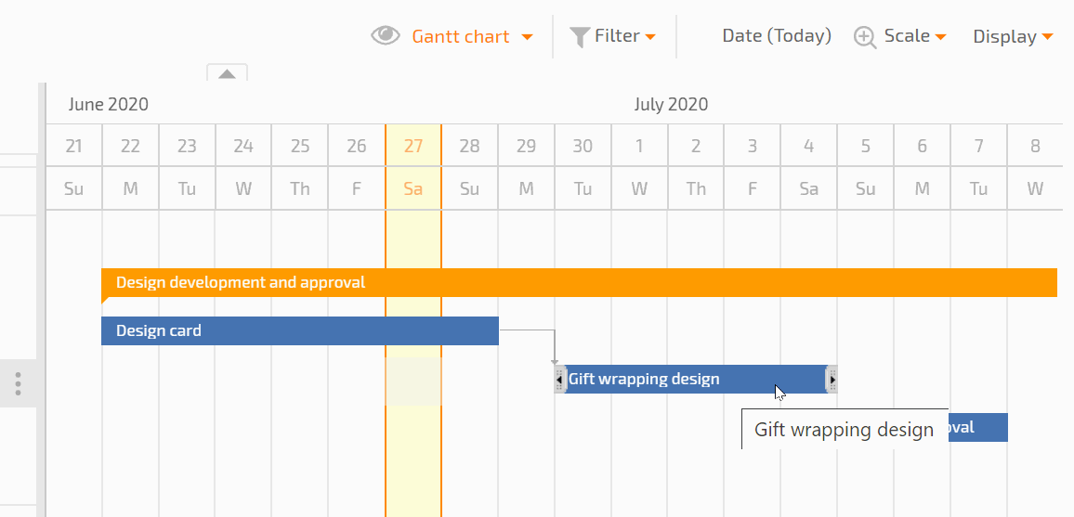Image resolution: width=1074 pixels, height=517 pixels.
Task: Click the left resize handle of Gift wrapping design
Action: click(x=559, y=379)
